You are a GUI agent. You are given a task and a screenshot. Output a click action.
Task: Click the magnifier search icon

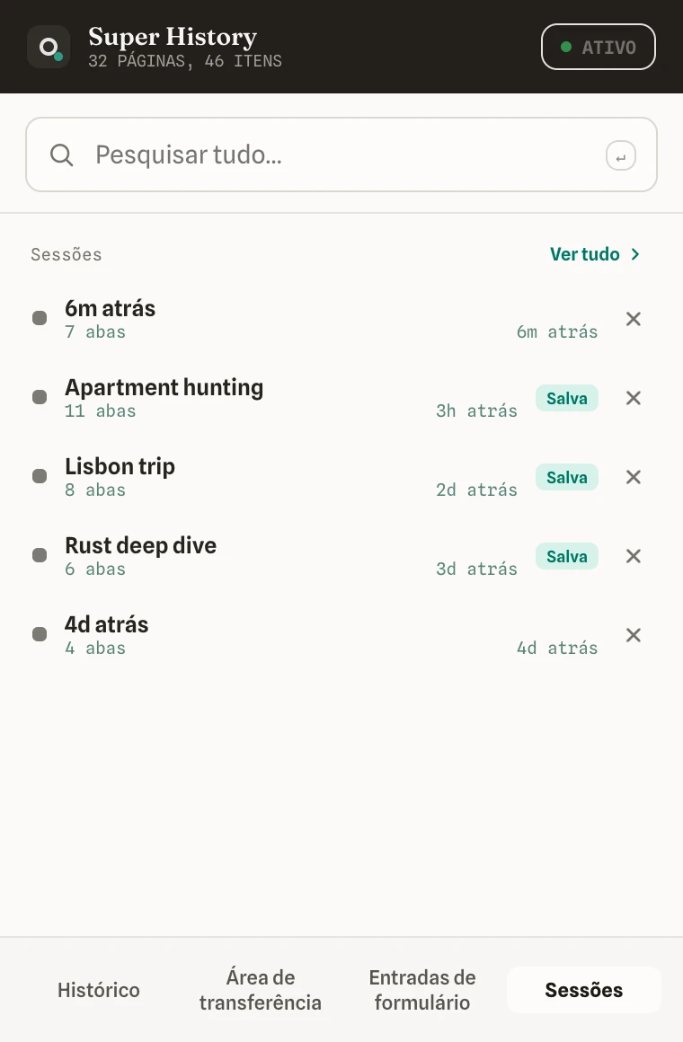click(x=62, y=155)
